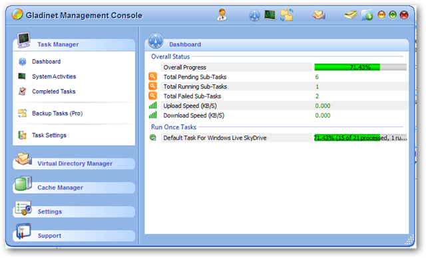The width and height of the screenshot is (426, 258).
Task: Click magnifier icon for Total Failed Sub-Tasks
Action: pos(152,96)
